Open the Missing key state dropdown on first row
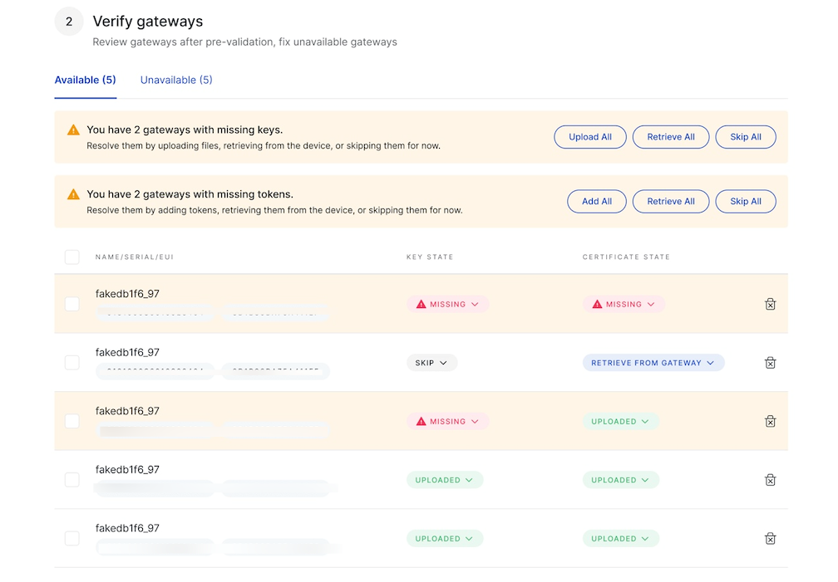Image resolution: width=838 pixels, height=582 pixels. click(447, 304)
